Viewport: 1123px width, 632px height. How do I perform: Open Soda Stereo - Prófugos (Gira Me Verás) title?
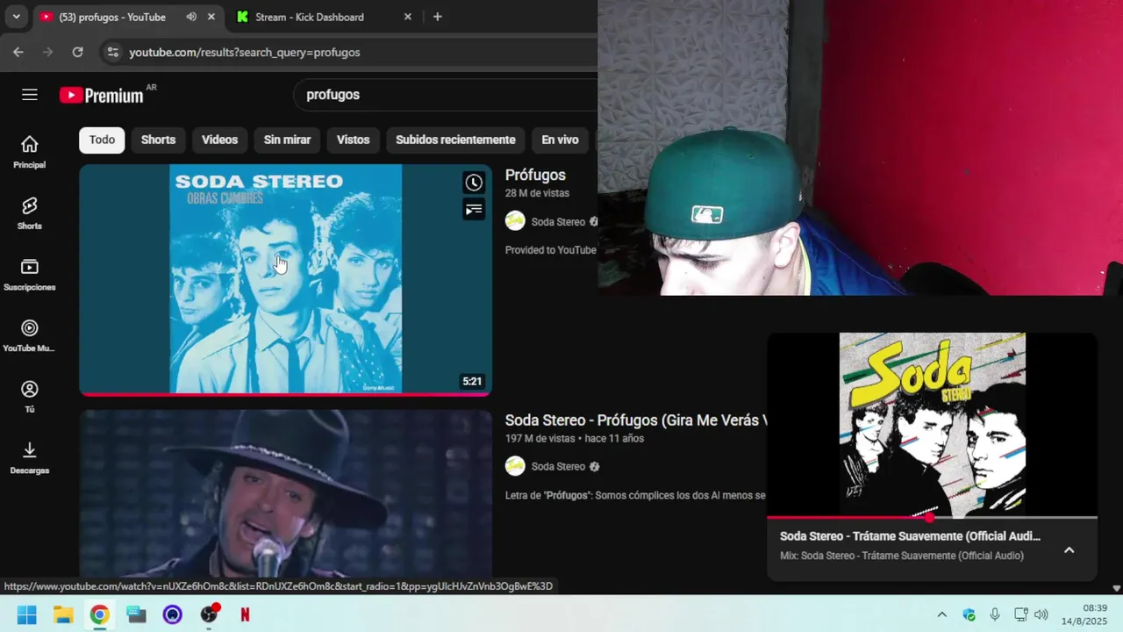click(x=638, y=420)
